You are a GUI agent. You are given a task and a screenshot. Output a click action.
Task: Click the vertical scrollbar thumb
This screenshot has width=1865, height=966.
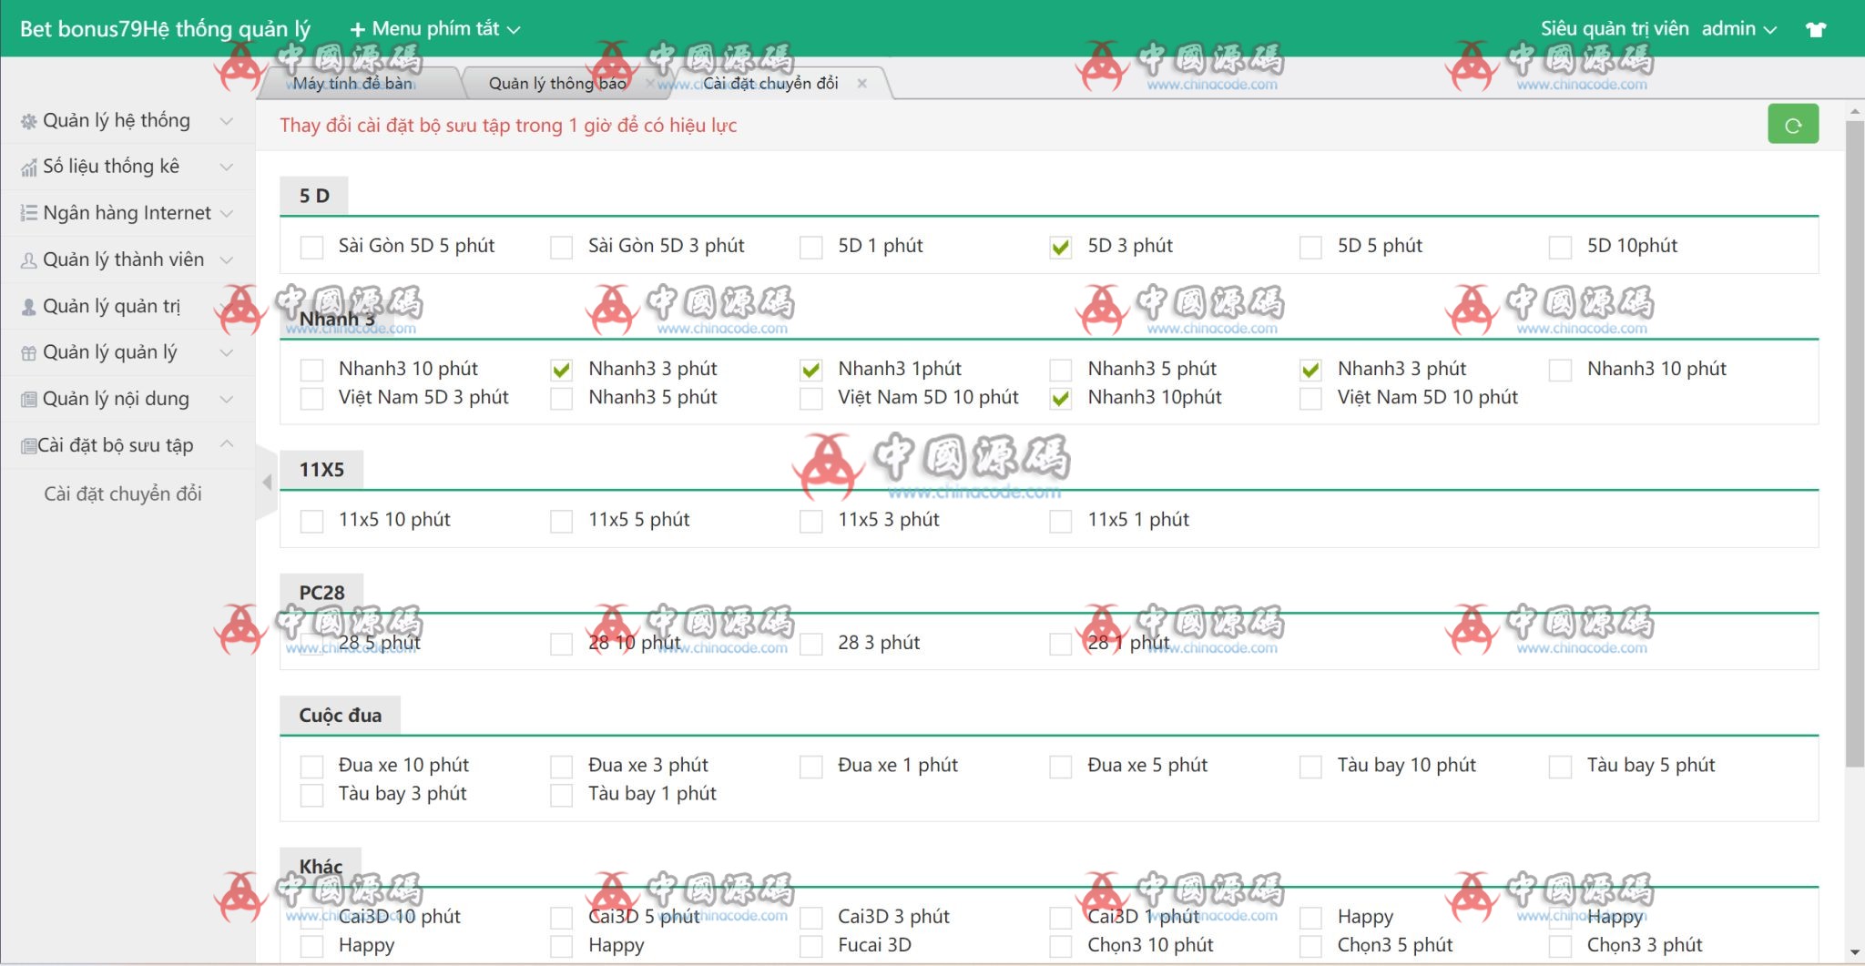pyautogui.click(x=1854, y=437)
